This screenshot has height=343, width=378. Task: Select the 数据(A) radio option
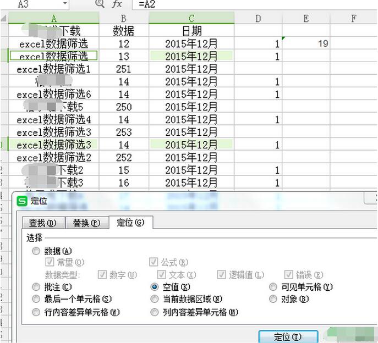click(x=36, y=251)
